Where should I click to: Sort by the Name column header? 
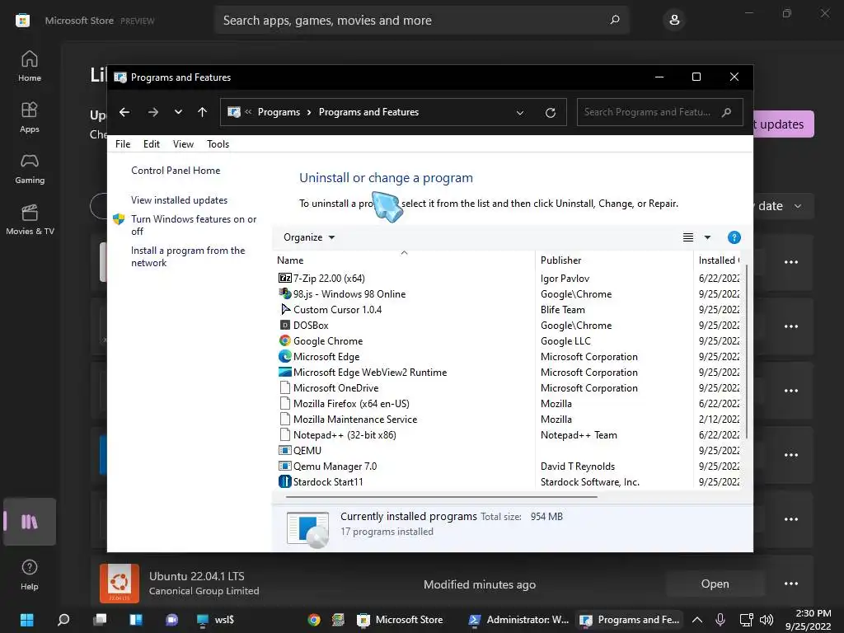(x=290, y=260)
